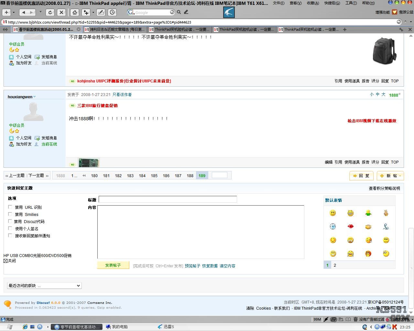Open the 收藏(A) menu
Screen dimensions: 414x331
pos(312,3)
